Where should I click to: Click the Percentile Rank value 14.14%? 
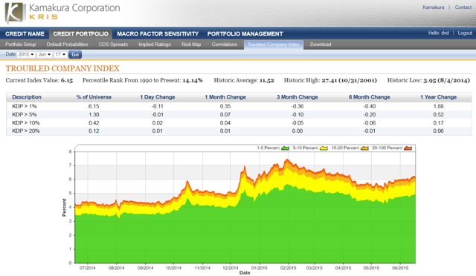point(193,80)
